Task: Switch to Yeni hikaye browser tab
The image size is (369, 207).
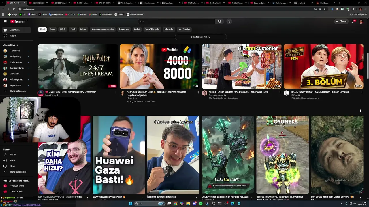Action: pyautogui.click(x=127, y=3)
